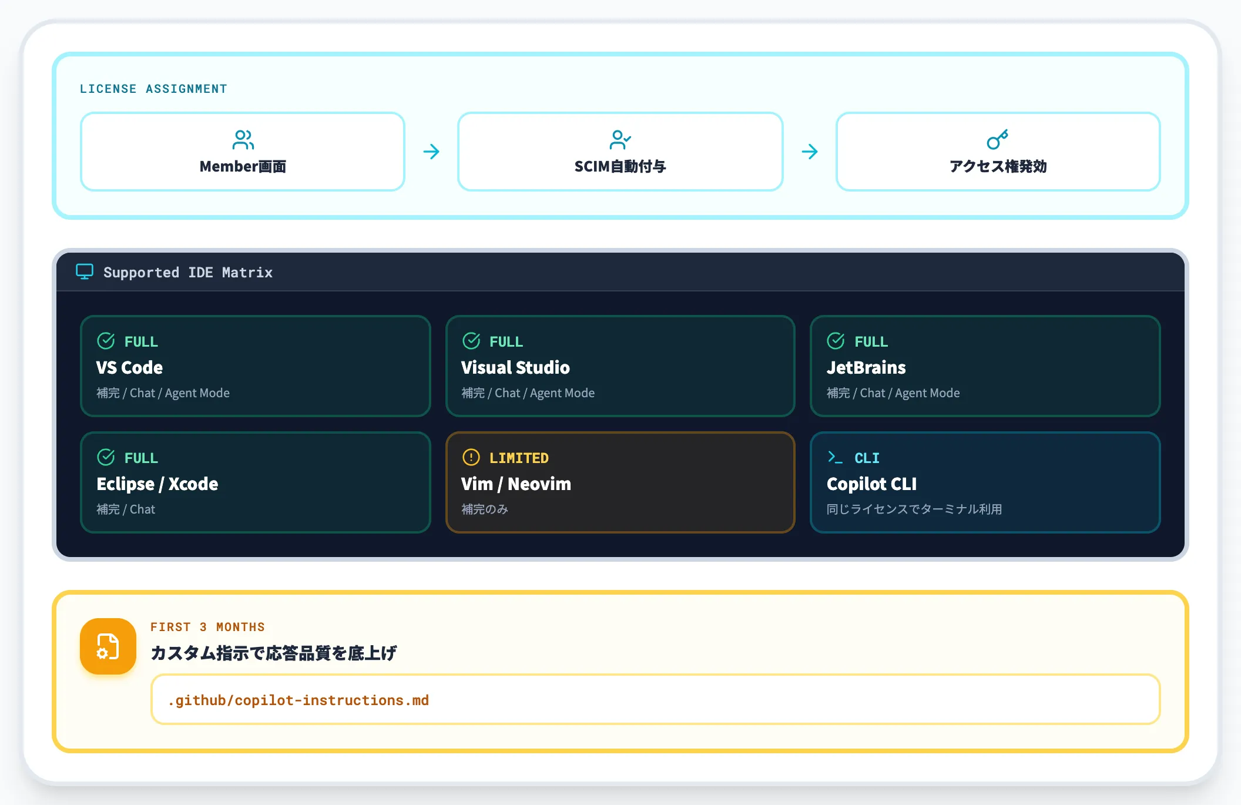Click the LICENSE ASSIGNMENT heading
The height and width of the screenshot is (805, 1241).
pos(153,89)
